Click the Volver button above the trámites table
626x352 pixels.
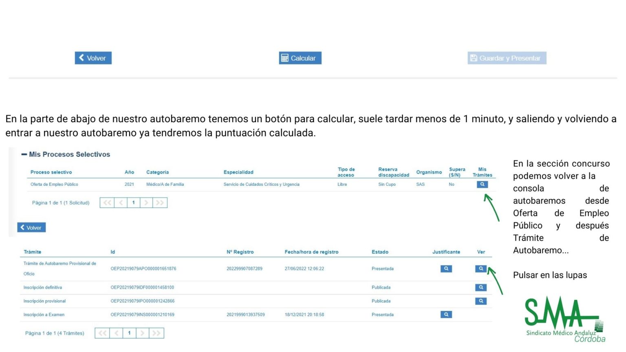pyautogui.click(x=31, y=227)
